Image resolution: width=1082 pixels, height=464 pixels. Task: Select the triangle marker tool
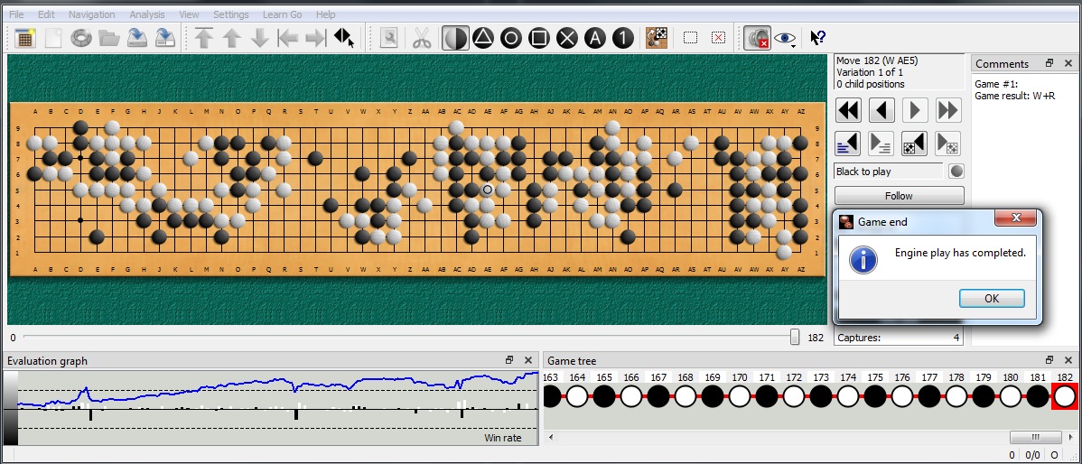pyautogui.click(x=483, y=38)
